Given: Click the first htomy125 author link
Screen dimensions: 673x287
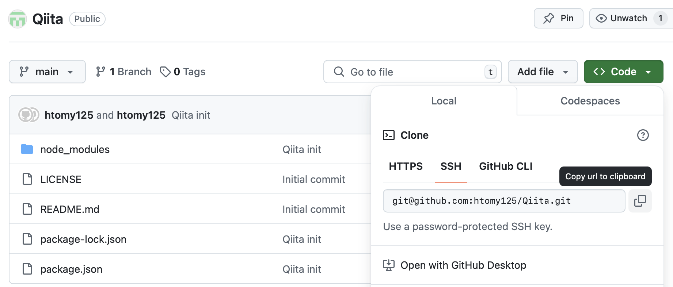Looking at the screenshot, I should [x=69, y=115].
